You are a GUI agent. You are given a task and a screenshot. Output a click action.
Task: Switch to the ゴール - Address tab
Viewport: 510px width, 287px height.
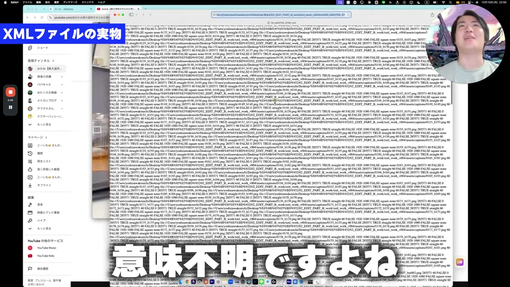pos(70,9)
